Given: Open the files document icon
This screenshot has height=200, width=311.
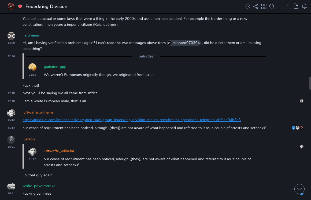Looking at the screenshot, I should [296, 6].
